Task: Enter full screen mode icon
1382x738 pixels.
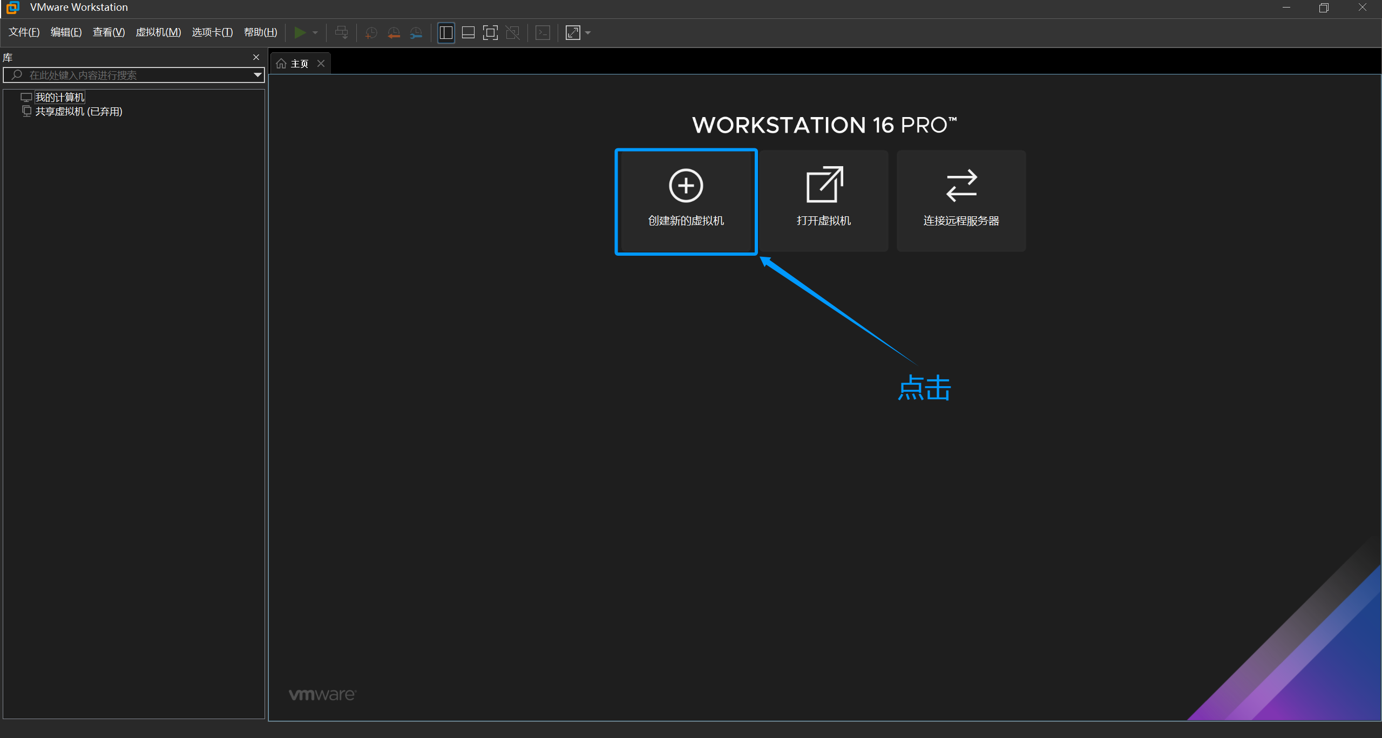Action: click(490, 33)
